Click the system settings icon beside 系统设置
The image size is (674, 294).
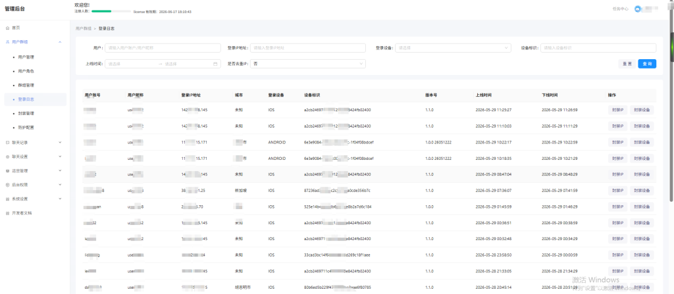pyautogui.click(x=7, y=199)
